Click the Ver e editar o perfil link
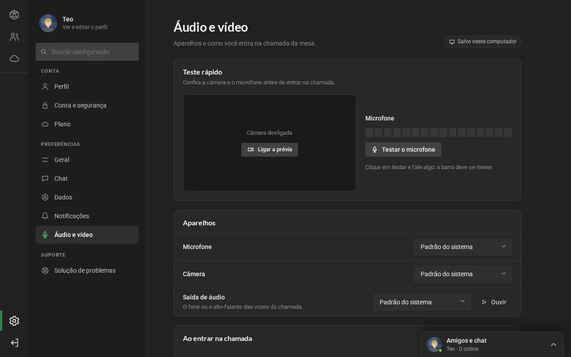This screenshot has height=357, width=571. [x=85, y=27]
